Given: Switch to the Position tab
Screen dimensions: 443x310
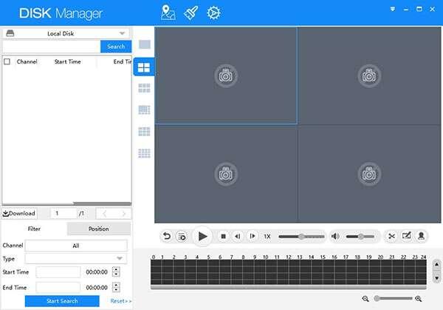Looking at the screenshot, I should [x=98, y=229].
